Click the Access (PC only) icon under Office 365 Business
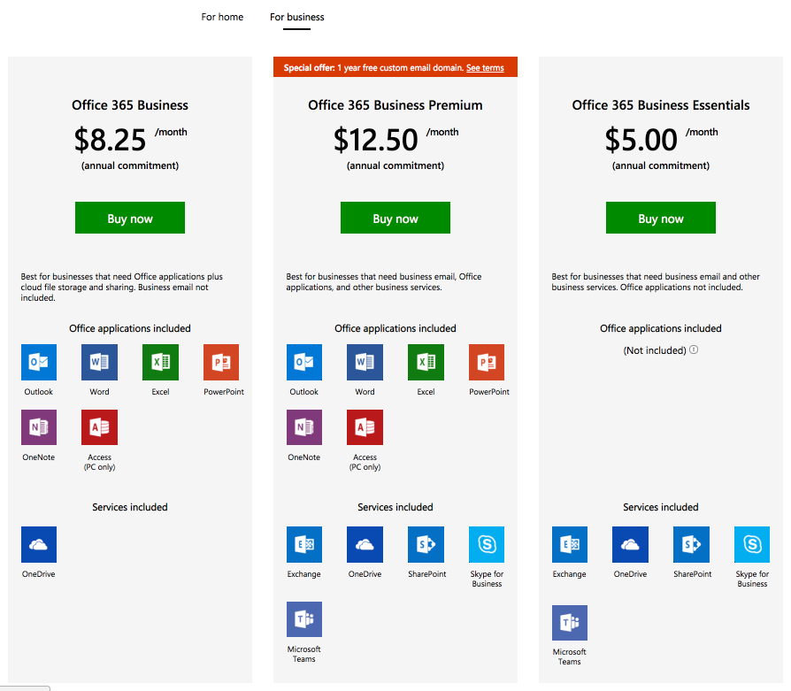This screenshot has width=791, height=691. pyautogui.click(x=99, y=426)
